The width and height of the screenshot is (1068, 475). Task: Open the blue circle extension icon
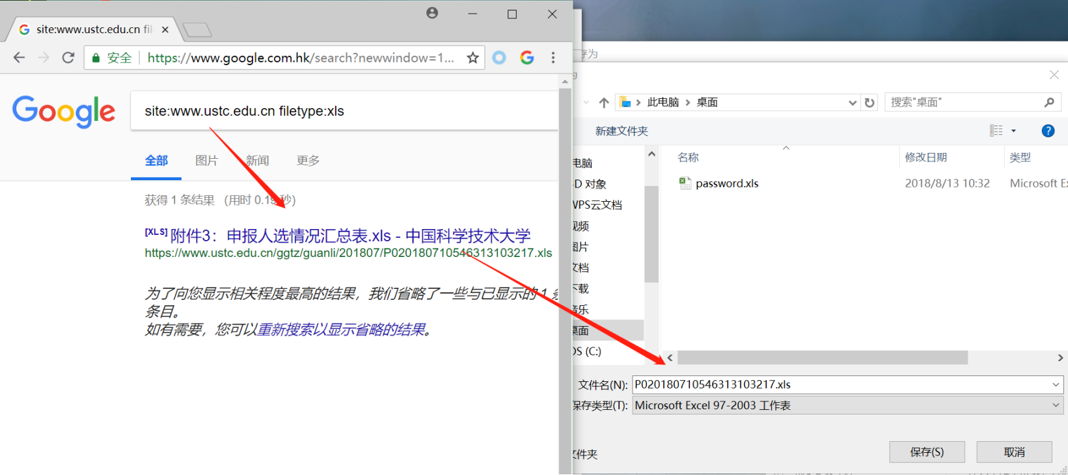click(x=499, y=58)
